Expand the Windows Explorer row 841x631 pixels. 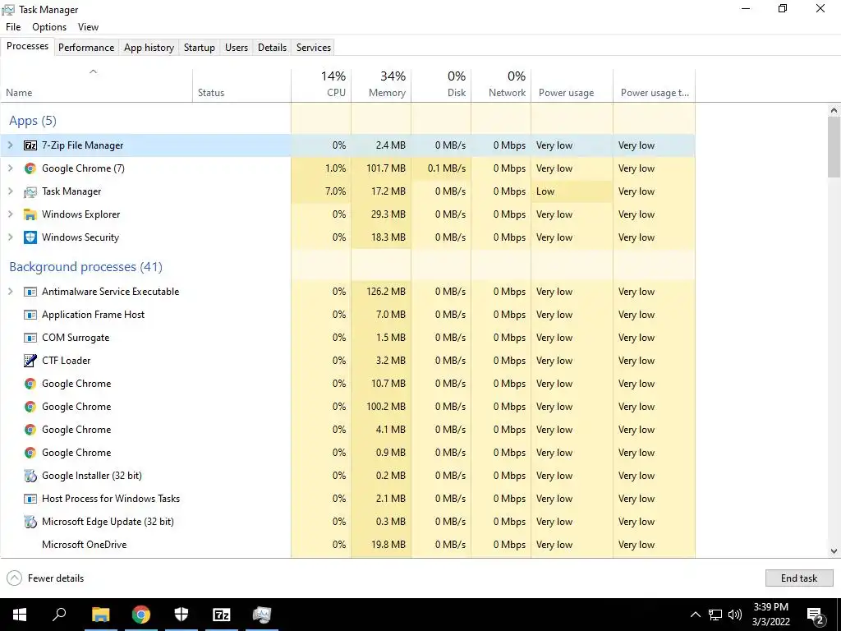pos(10,214)
